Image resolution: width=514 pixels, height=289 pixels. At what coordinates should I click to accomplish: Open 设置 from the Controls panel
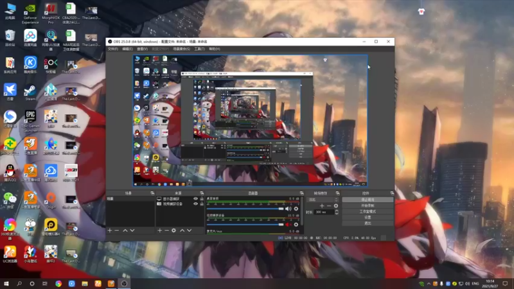(368, 217)
